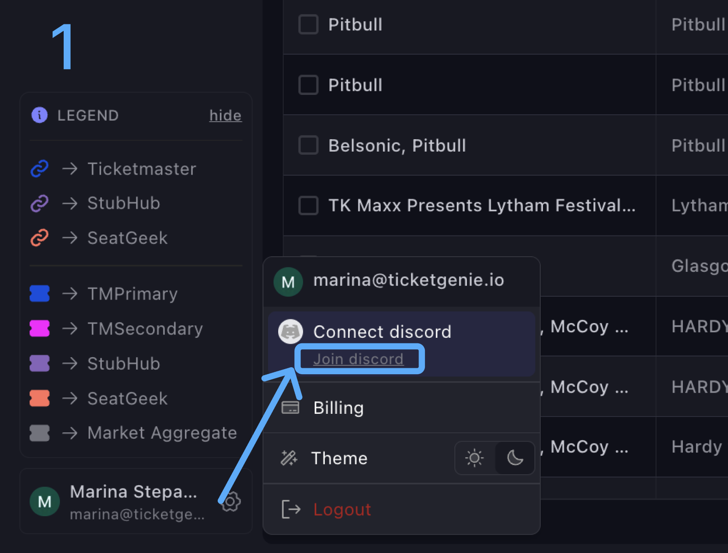Switch to light theme sun icon
728x553 pixels.
click(x=474, y=458)
